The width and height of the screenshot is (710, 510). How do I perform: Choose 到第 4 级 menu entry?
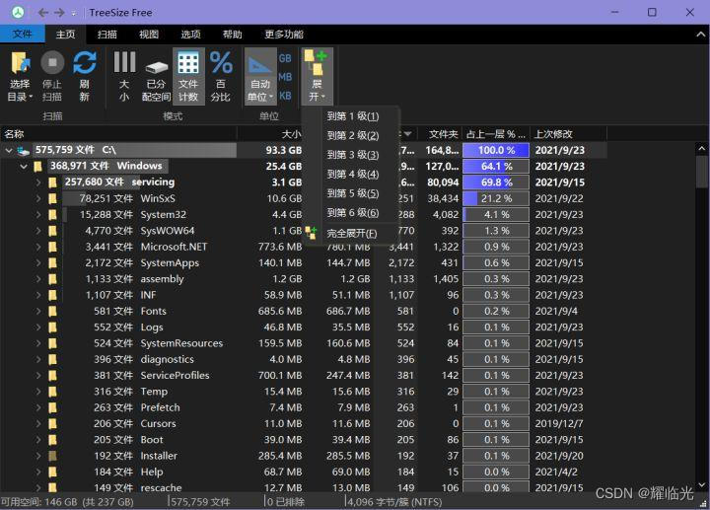[352, 174]
